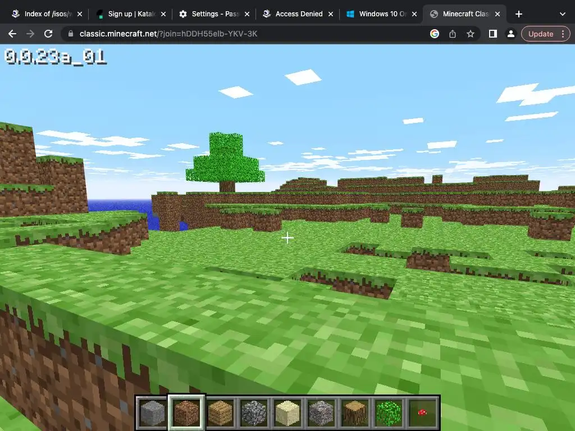Select the wooden planks hotbar slot
Screen dimensions: 575x431
pos(220,413)
